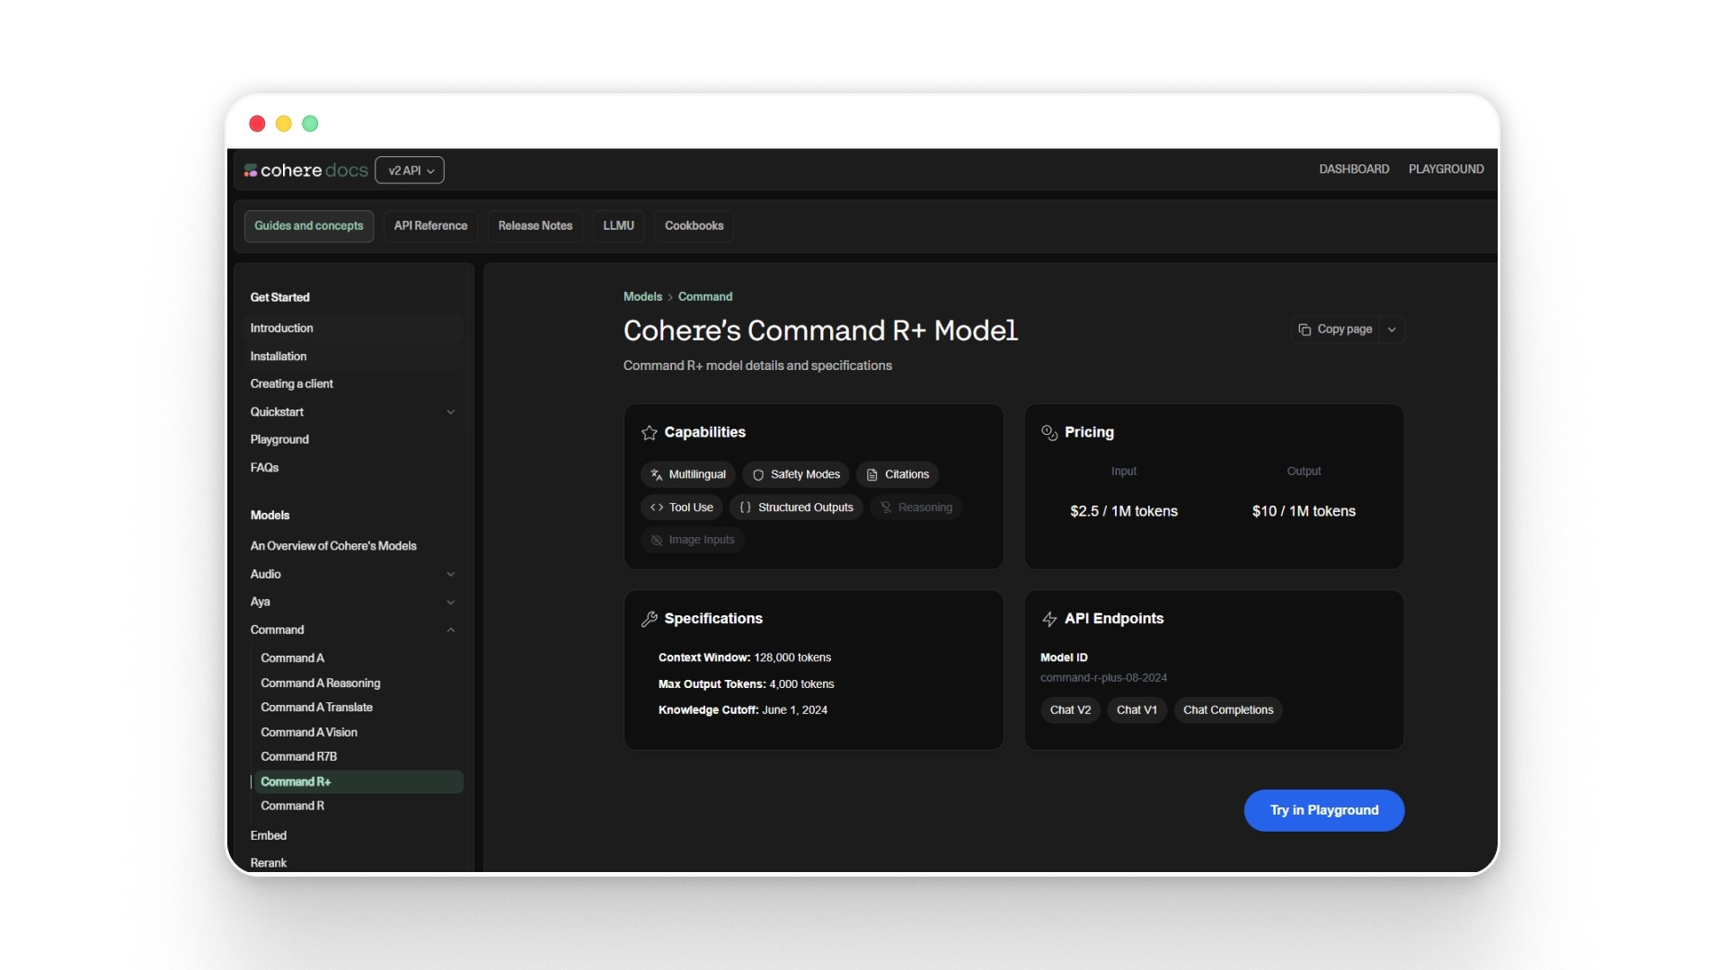
Task: Open the v2 API version dropdown
Action: 410,170
